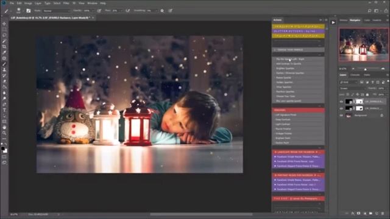This screenshot has height=219, width=390.
Task: Open the layer blend mode dropdown
Action: [x=352, y=88]
